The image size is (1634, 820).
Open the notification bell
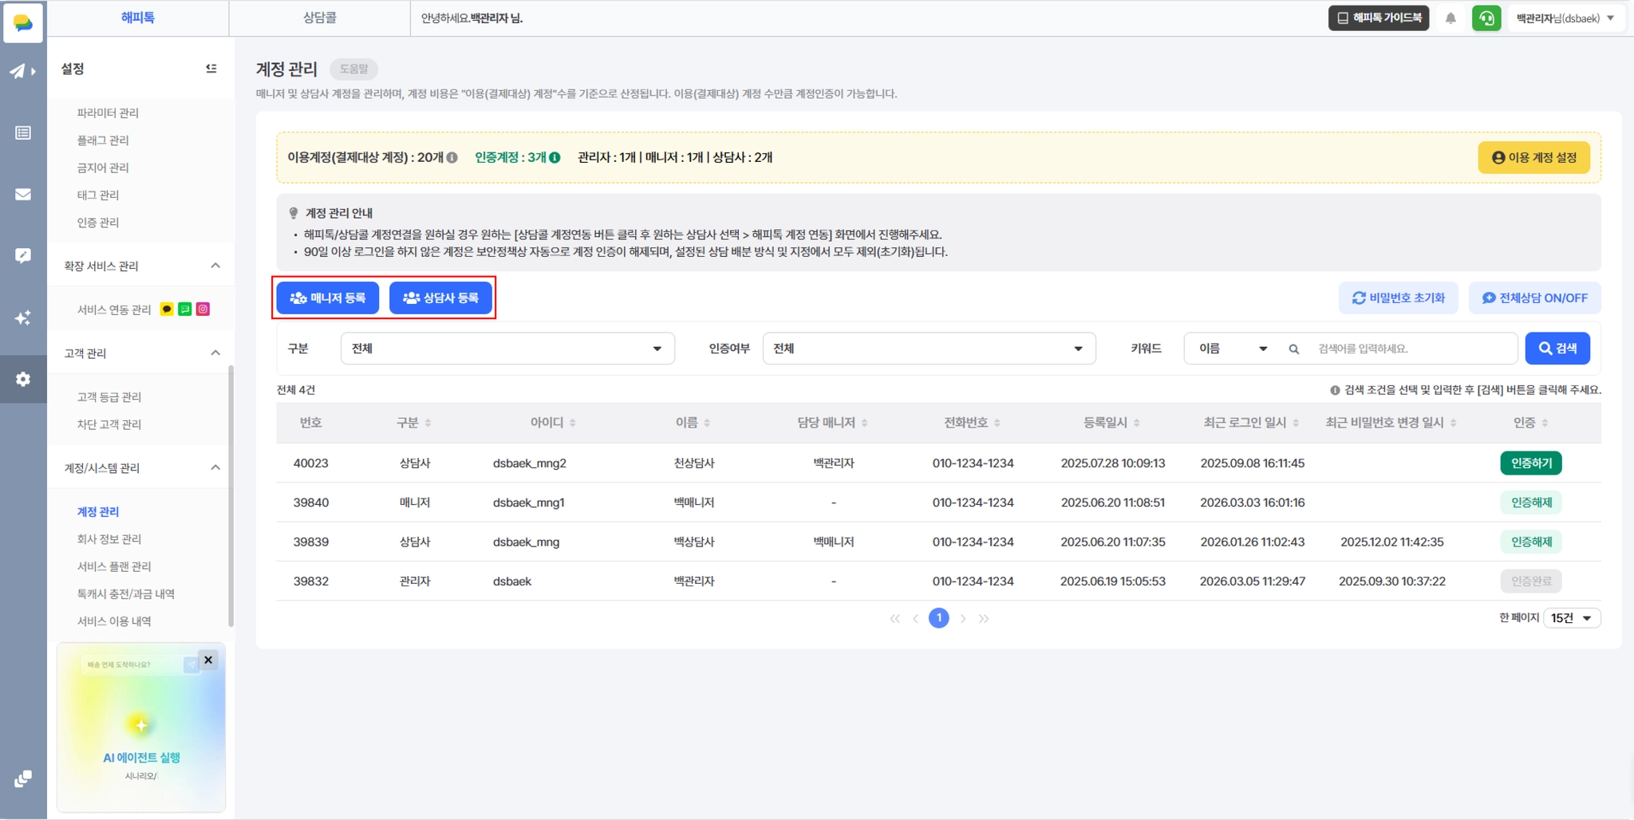(x=1450, y=18)
